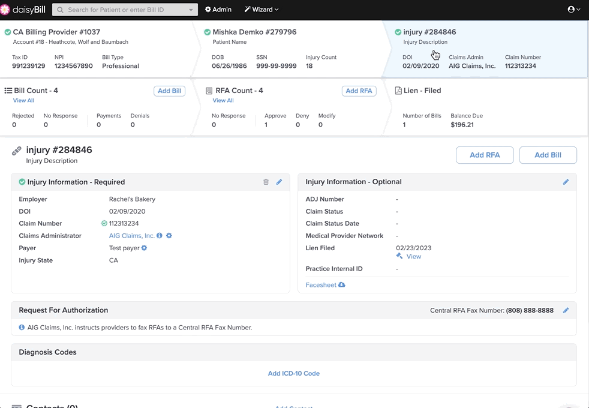Open Mishka Demko #279796 patient breadcrumb
Viewport: 589px width, 408px height.
pyautogui.click(x=254, y=32)
